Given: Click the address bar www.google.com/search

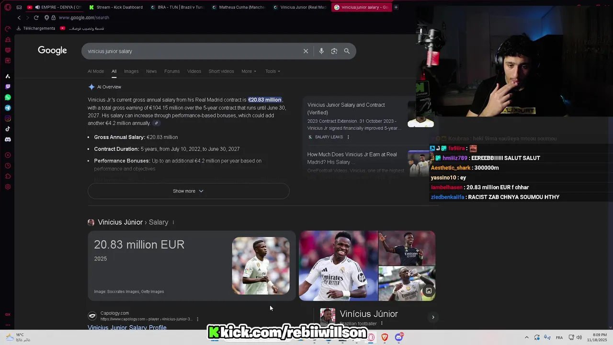Looking at the screenshot, I should pos(84,18).
